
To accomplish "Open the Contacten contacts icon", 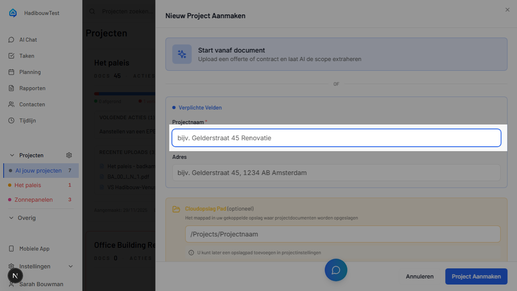I will (11, 104).
